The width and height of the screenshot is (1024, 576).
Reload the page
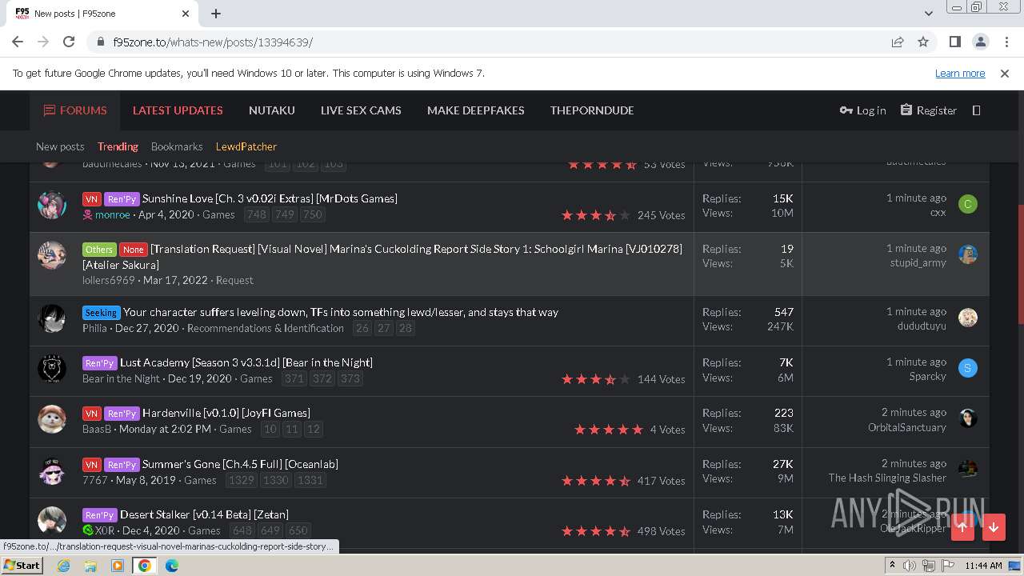pos(69,42)
